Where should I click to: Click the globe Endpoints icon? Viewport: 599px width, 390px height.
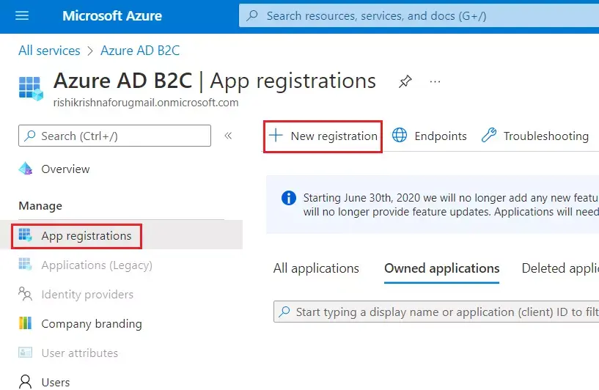point(400,135)
